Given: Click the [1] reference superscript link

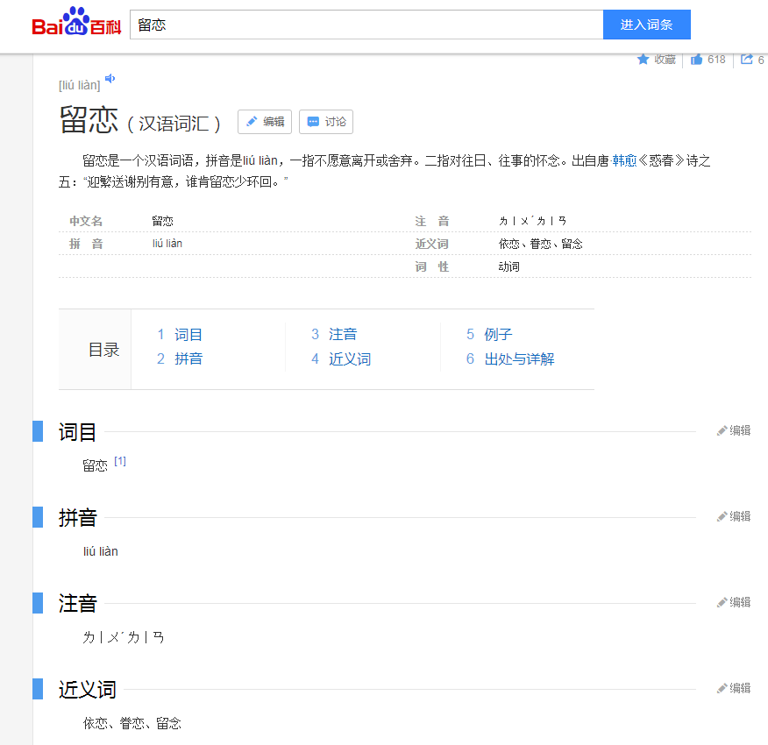Looking at the screenshot, I should click(120, 459).
